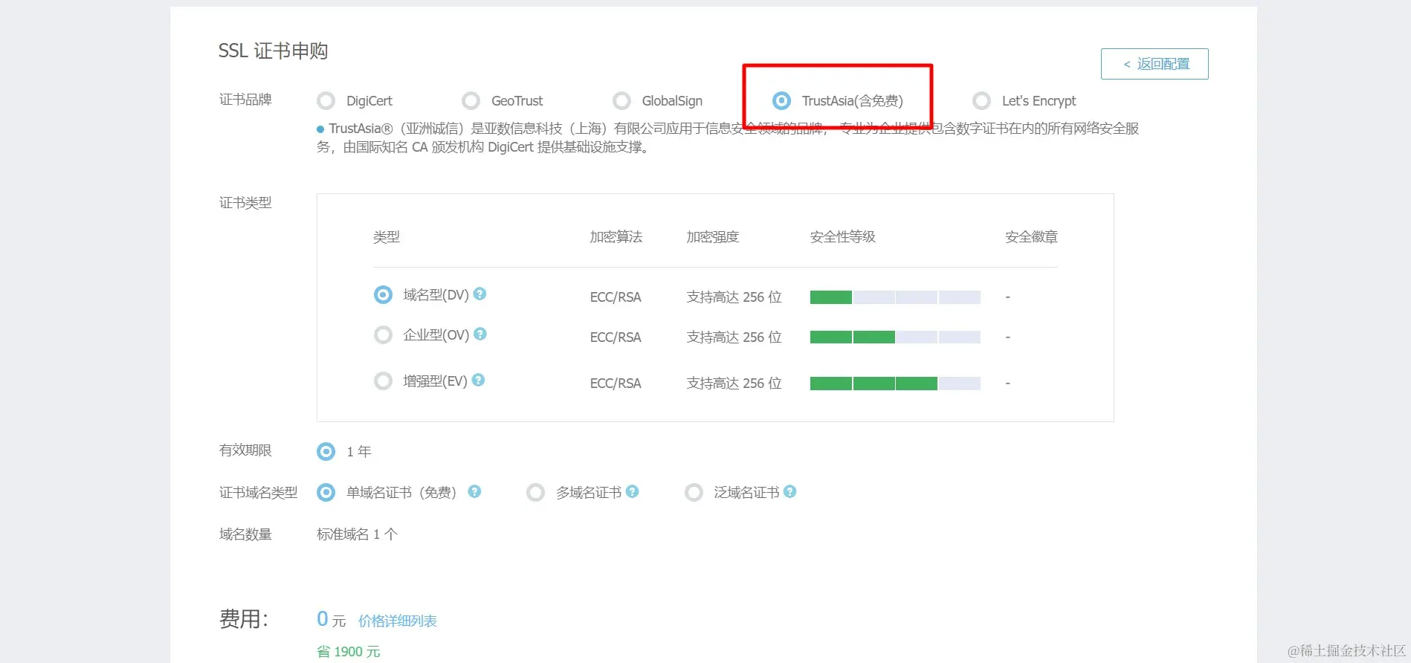
Task: Choose 单域名证书（免费）option
Action: [326, 492]
